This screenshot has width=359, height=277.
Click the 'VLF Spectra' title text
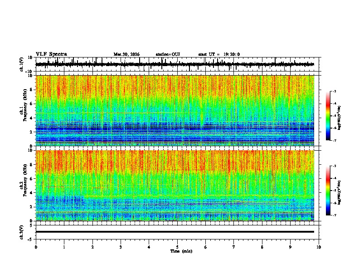51,54
